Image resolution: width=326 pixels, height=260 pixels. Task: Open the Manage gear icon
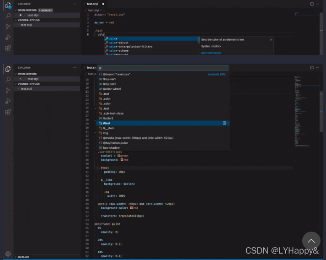click(x=8, y=254)
